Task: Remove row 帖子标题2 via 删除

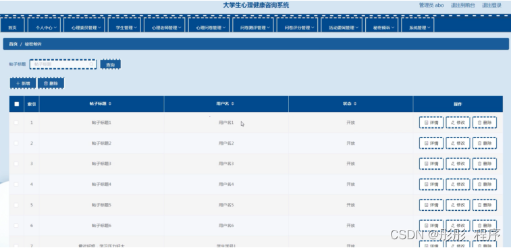Action: coord(484,143)
